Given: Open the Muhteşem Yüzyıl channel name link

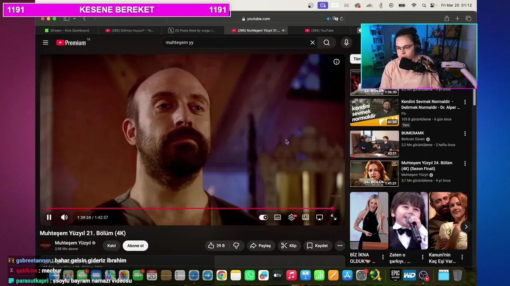Looking at the screenshot, I should point(73,243).
